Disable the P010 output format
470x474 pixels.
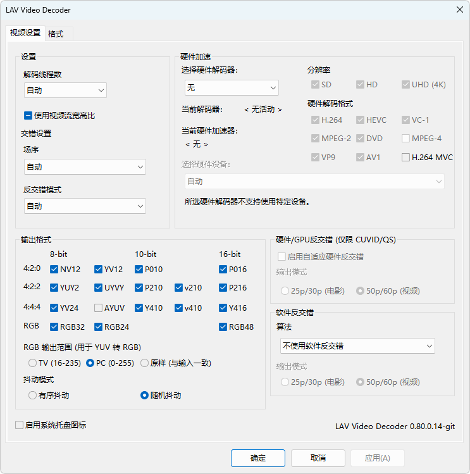(x=139, y=270)
